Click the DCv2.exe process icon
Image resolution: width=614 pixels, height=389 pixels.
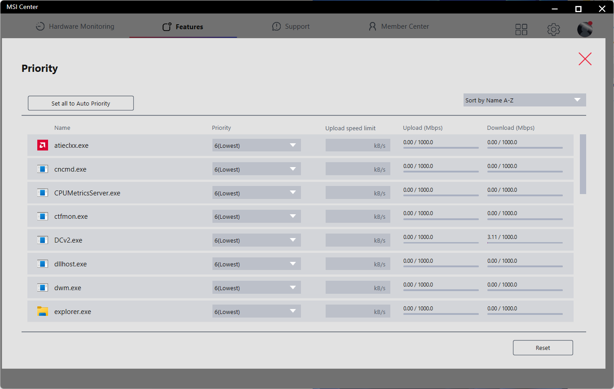pos(43,240)
